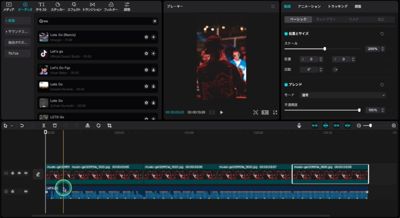Open the エフェクト effects panel

pos(73,7)
